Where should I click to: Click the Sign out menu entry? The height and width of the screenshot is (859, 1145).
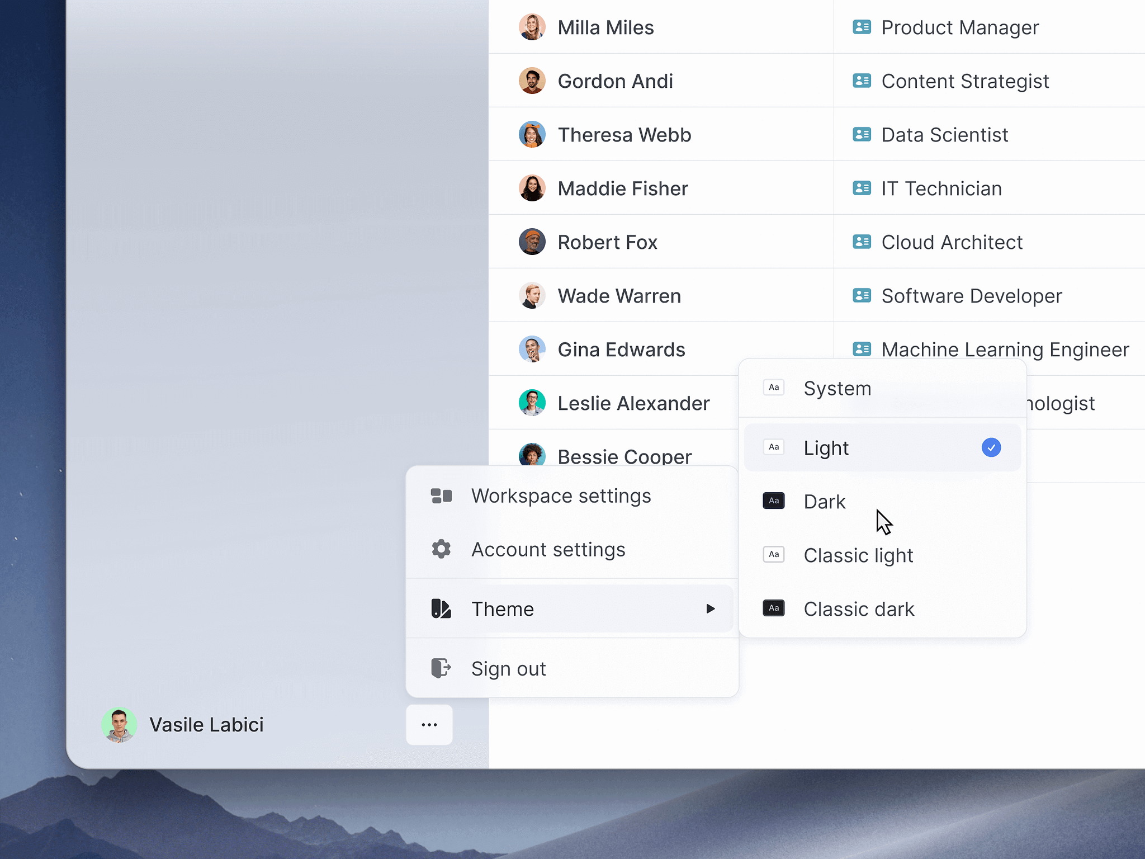tap(508, 668)
